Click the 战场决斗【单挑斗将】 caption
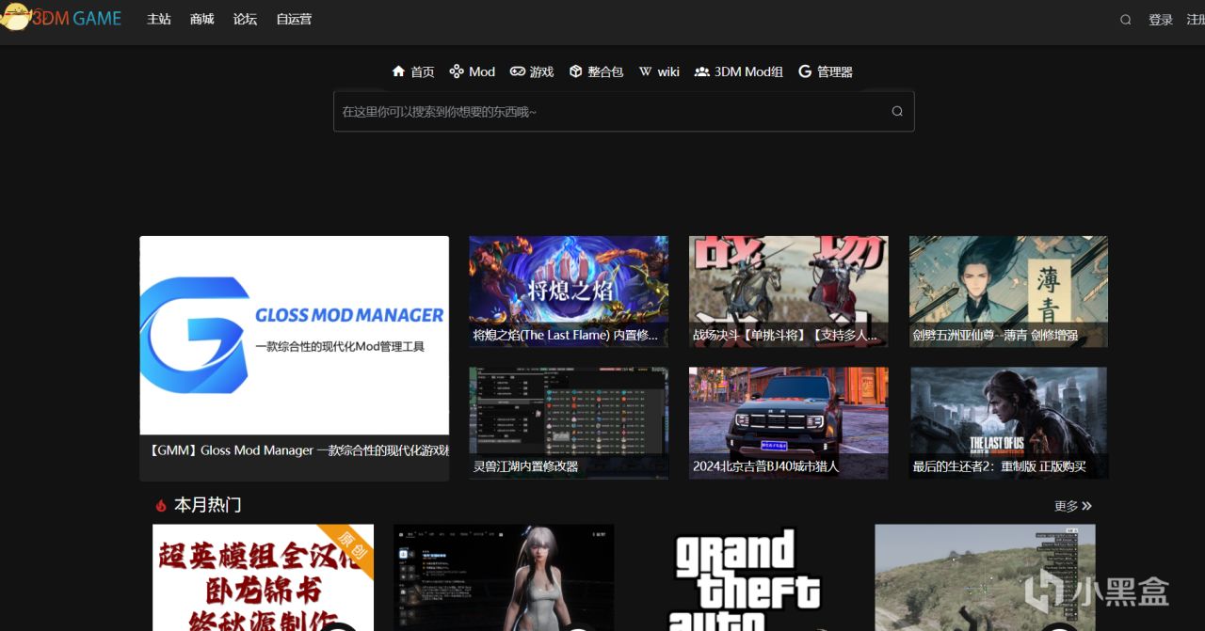This screenshot has width=1205, height=631. tap(786, 335)
